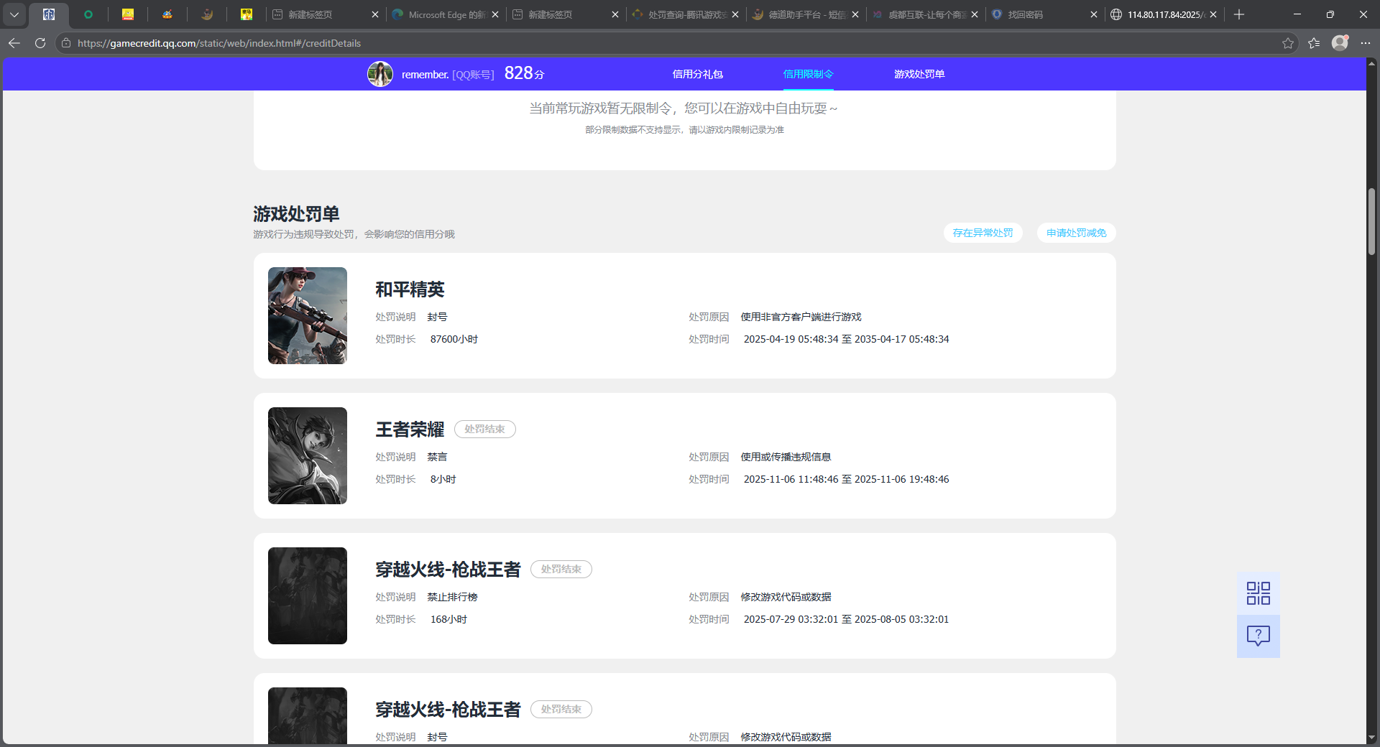Switch to the 游戏处罚单 tab
Viewport: 1380px width, 747px height.
(x=919, y=73)
